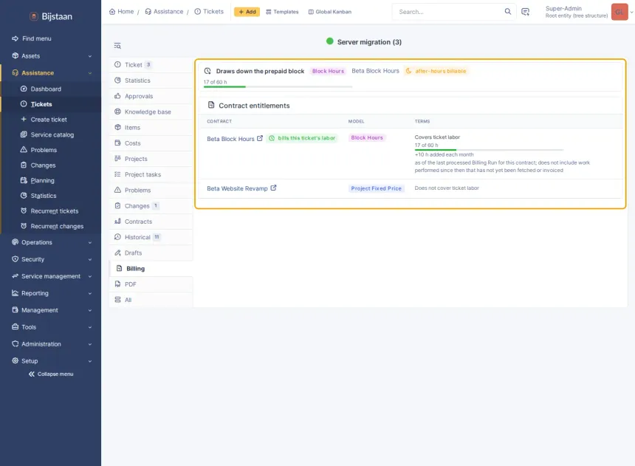Open external link icon for Beta Website Revamp

[273, 188]
